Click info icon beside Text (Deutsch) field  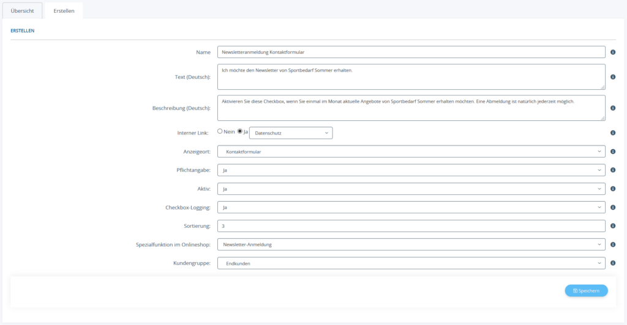613,77
